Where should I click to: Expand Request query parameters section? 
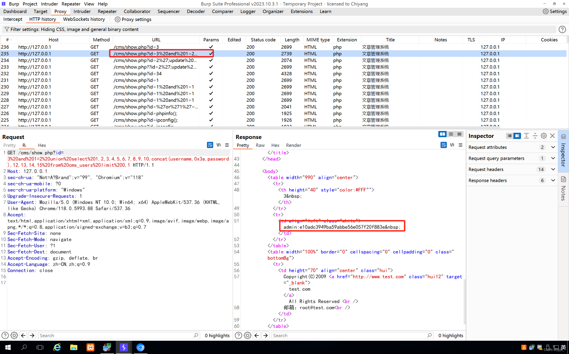[x=553, y=158]
